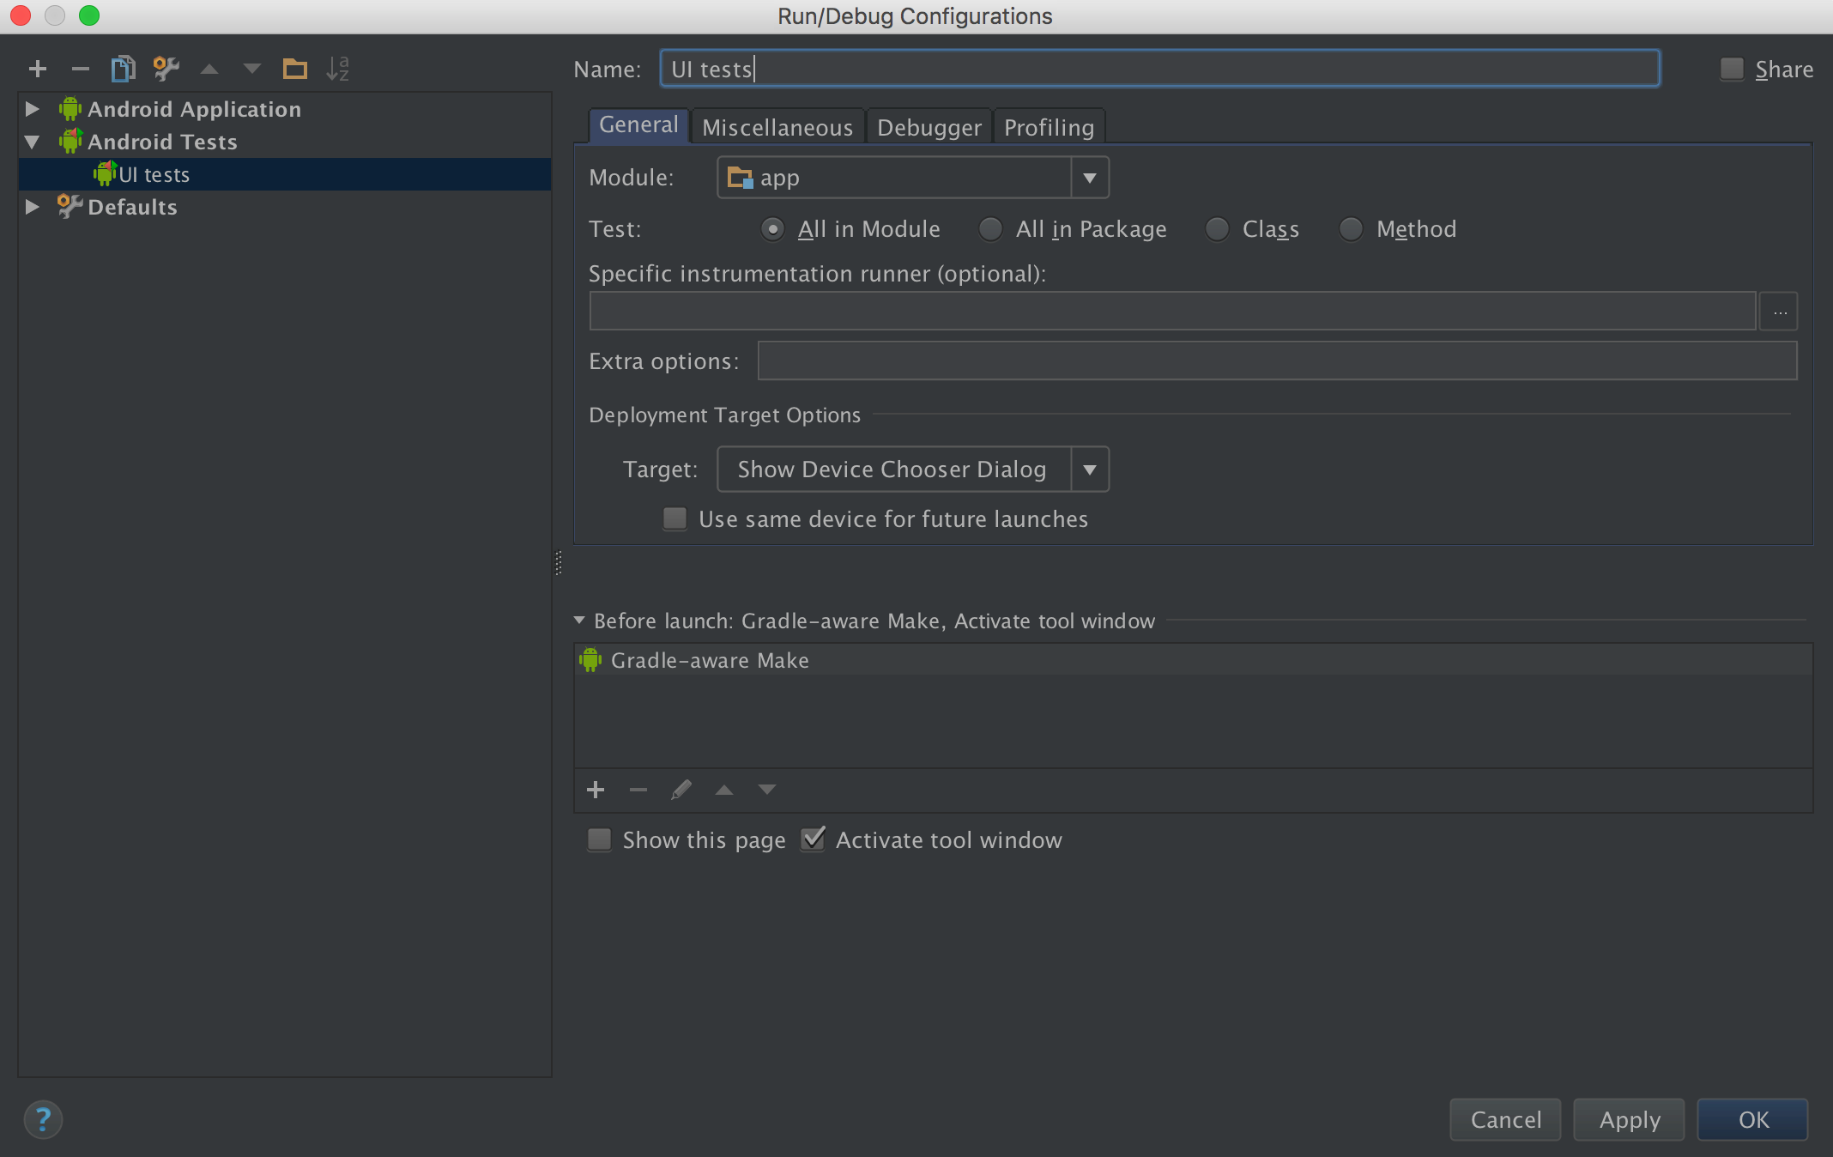
Task: Click inside the Extra options field
Action: [x=1277, y=360]
